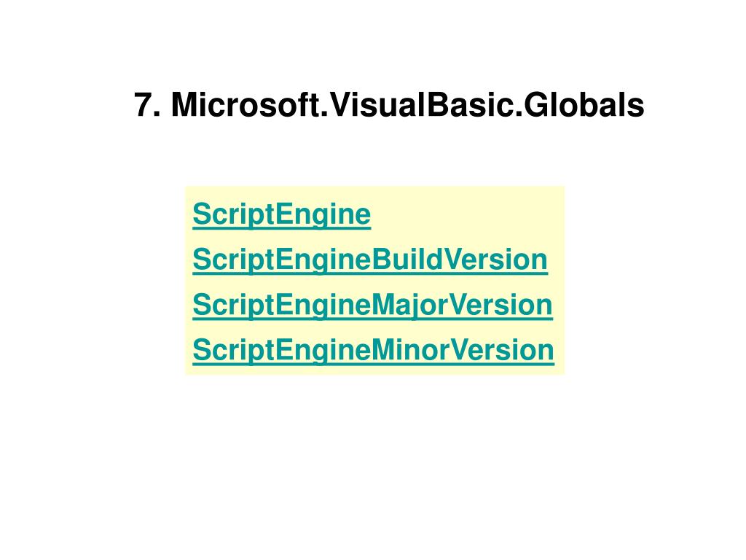Screen dimensions: 746x560
Task: Open the ScriptEngineBuildVersion link
Action: [x=370, y=260]
